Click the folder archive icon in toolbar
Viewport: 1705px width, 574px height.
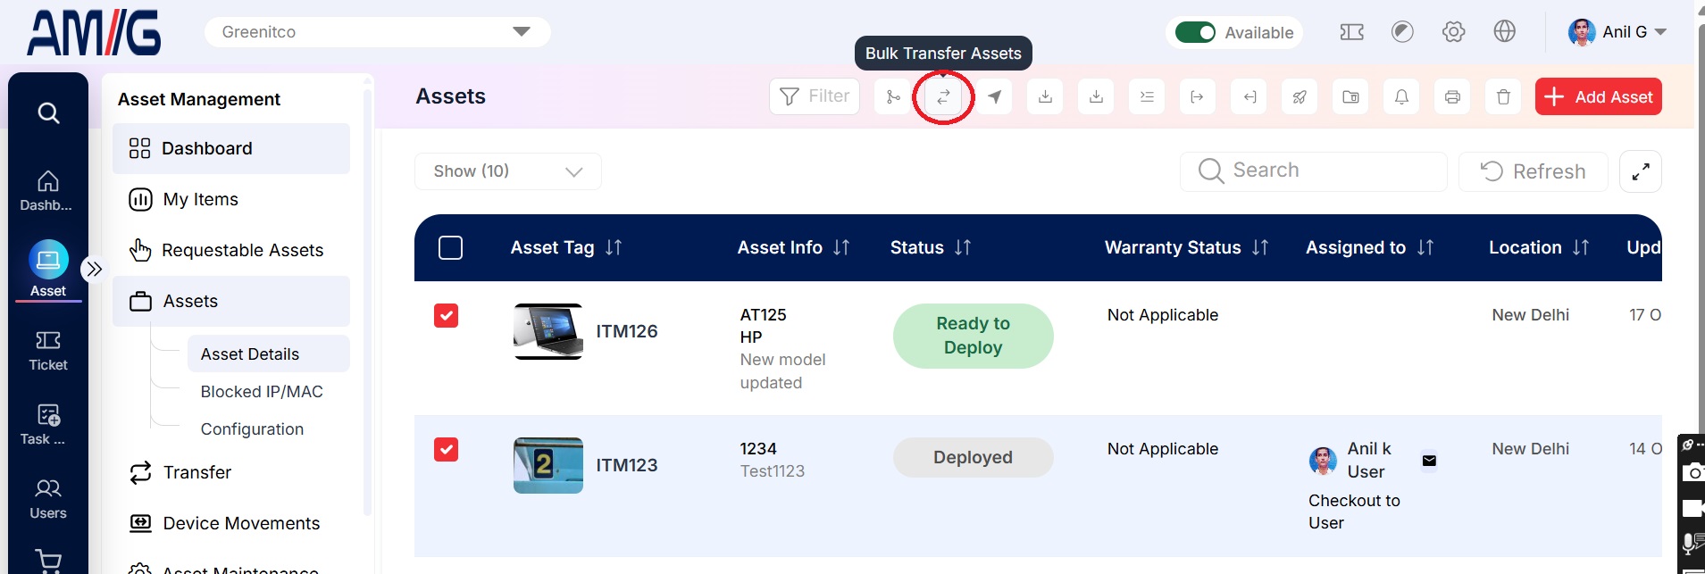click(1350, 96)
